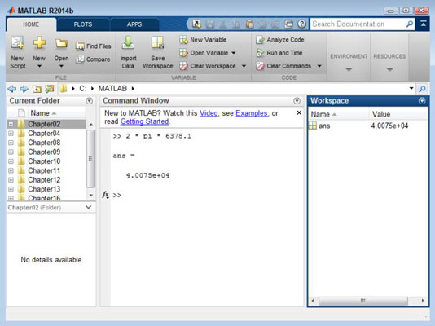This screenshot has width=435, height=326.
Task: Expand Open Variable dropdown arrow
Action: tap(234, 53)
